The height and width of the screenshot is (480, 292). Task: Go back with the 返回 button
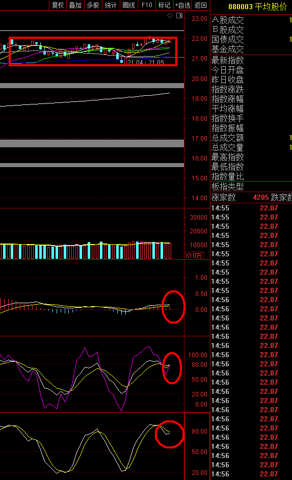point(201,5)
